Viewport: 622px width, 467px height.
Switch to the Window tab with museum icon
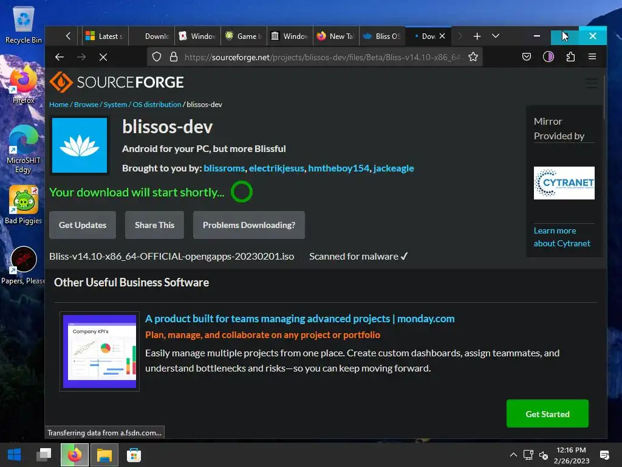coord(290,36)
